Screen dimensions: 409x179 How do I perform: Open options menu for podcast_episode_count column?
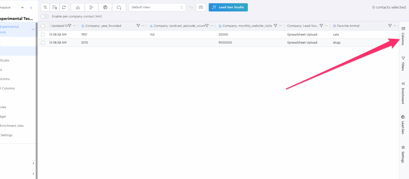(212, 26)
